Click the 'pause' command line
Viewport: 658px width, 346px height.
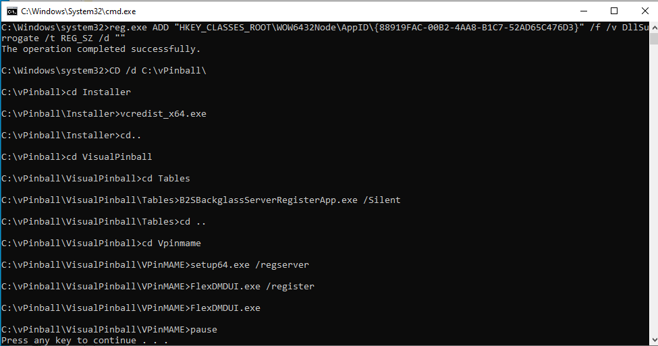point(204,330)
